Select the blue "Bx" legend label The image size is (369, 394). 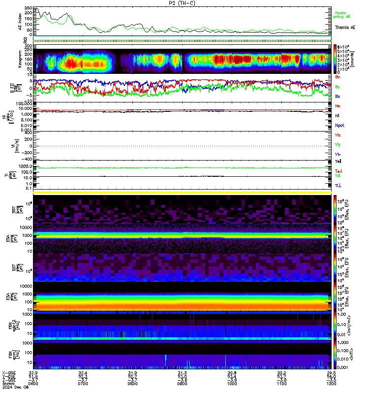(338, 96)
